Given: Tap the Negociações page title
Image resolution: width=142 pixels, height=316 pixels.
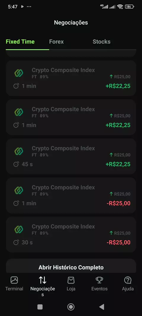Looking at the screenshot, I should (x=71, y=23).
